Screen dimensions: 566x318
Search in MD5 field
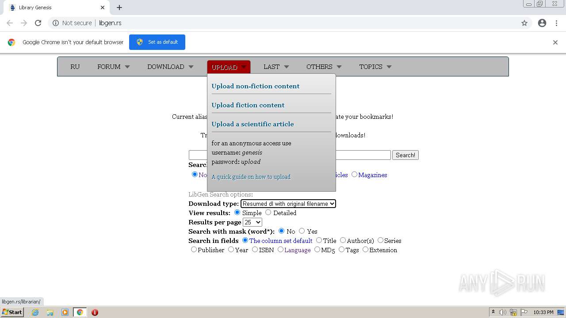(317, 250)
